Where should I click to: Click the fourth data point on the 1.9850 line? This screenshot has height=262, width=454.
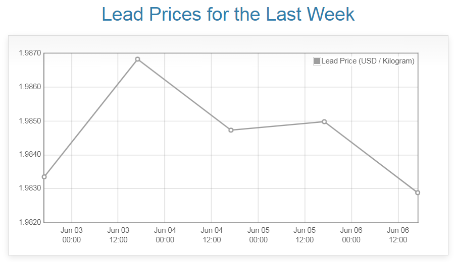(324, 121)
